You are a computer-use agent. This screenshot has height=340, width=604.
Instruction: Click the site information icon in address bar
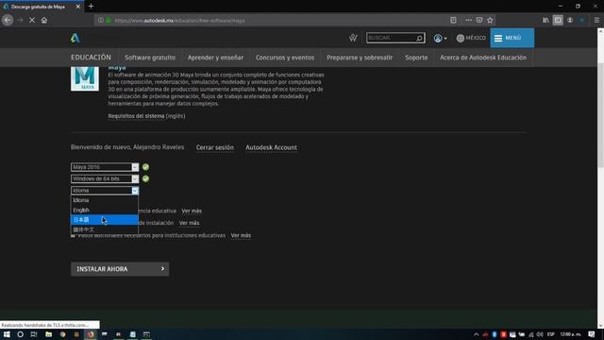[x=101, y=20]
